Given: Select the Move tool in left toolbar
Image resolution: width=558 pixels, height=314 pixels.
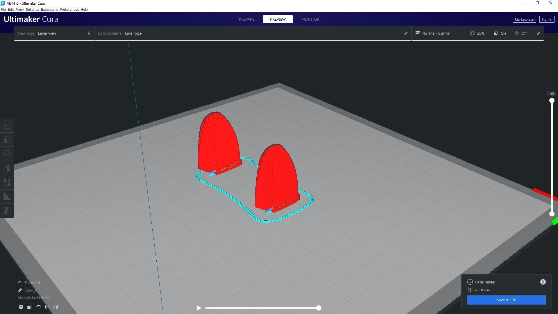Looking at the screenshot, I should point(7,125).
